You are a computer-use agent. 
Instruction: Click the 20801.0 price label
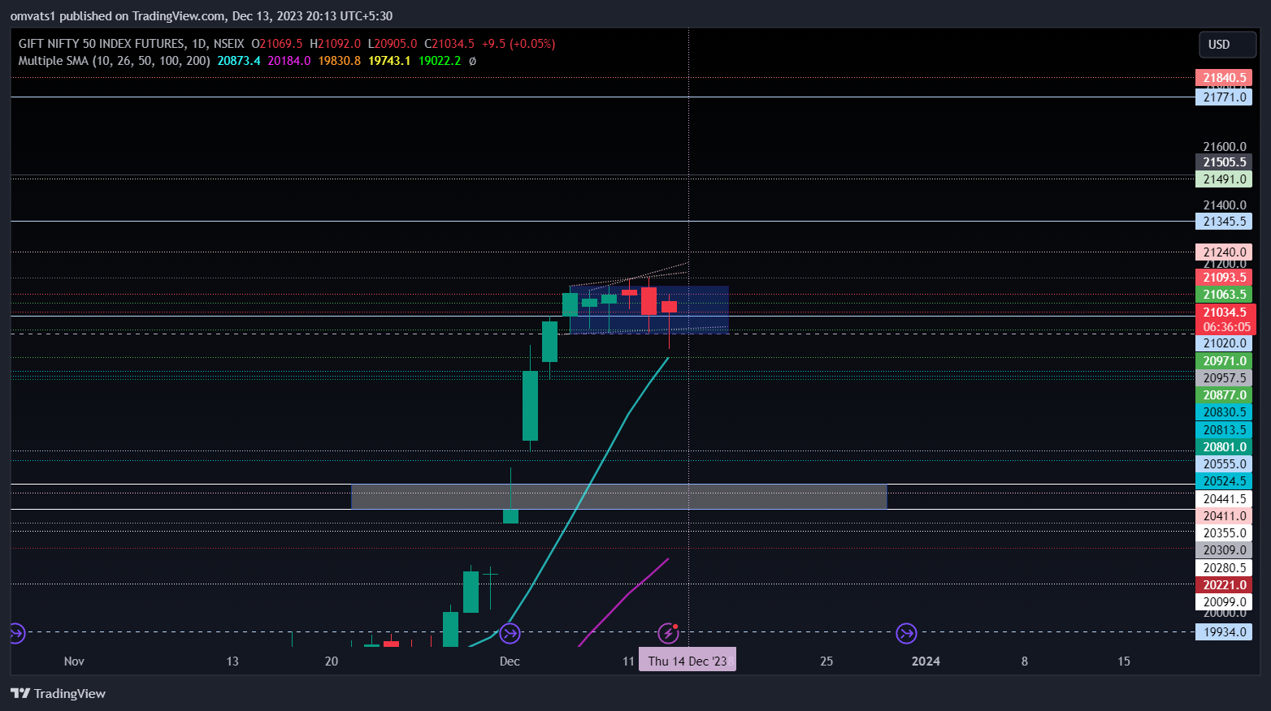click(x=1224, y=447)
